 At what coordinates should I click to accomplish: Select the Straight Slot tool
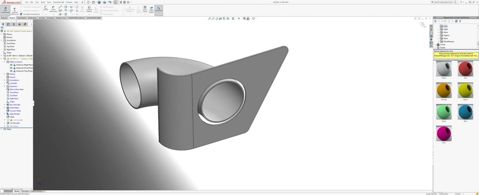(x=60, y=14)
